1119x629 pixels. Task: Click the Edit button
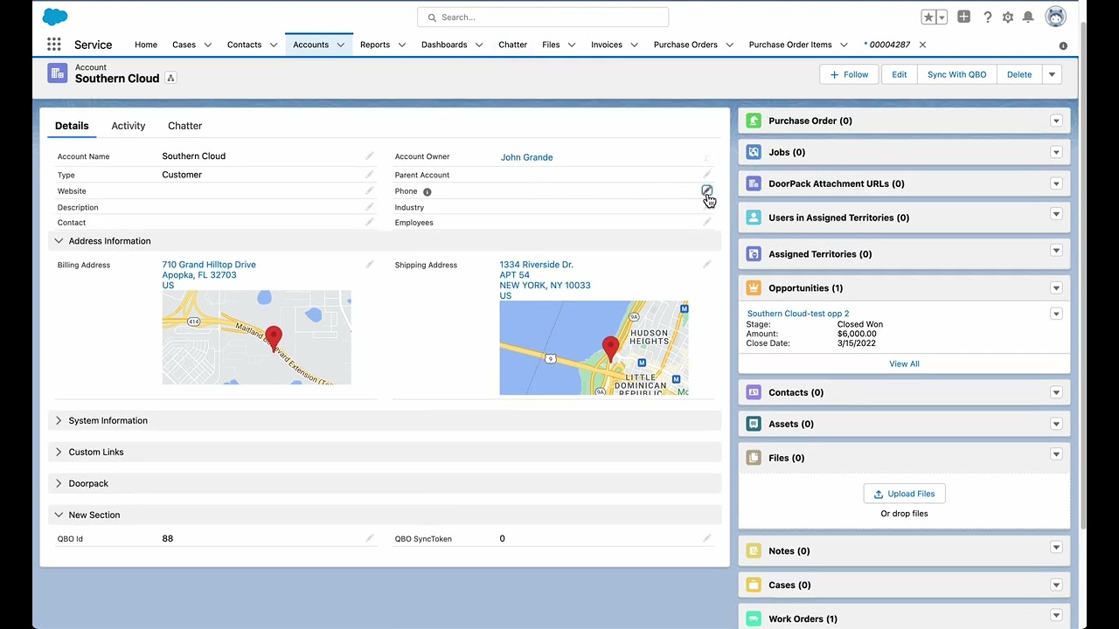click(900, 74)
